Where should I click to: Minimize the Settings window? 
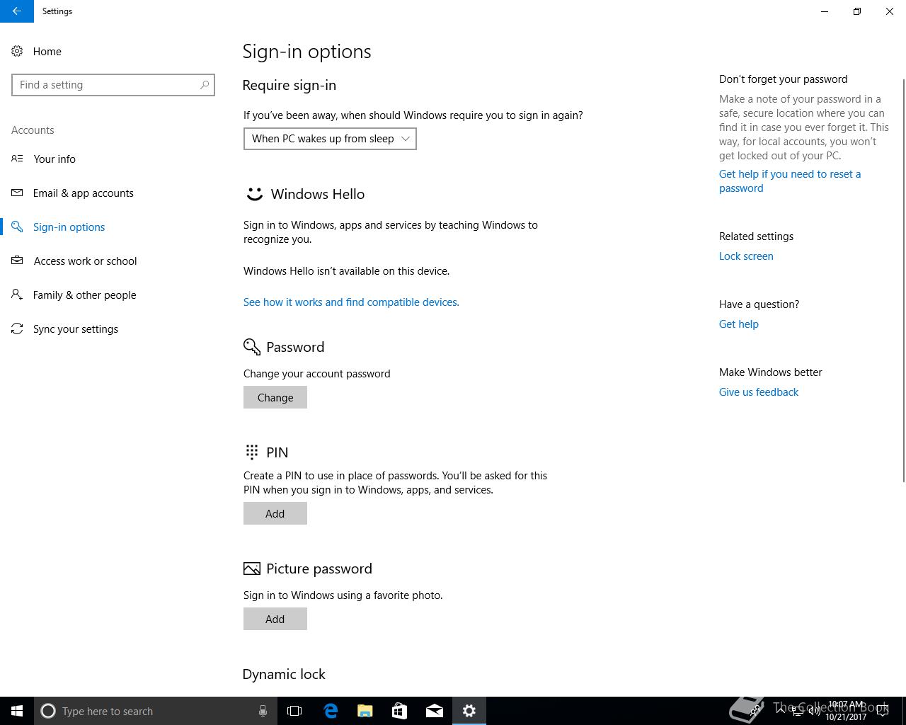825,11
